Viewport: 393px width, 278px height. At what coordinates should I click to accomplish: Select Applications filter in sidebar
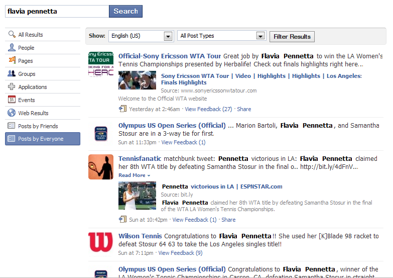43,86
